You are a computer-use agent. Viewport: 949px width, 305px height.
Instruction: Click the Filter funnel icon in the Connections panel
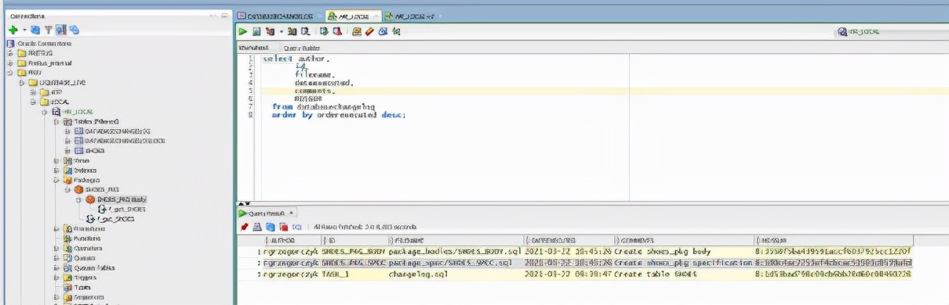(x=48, y=30)
